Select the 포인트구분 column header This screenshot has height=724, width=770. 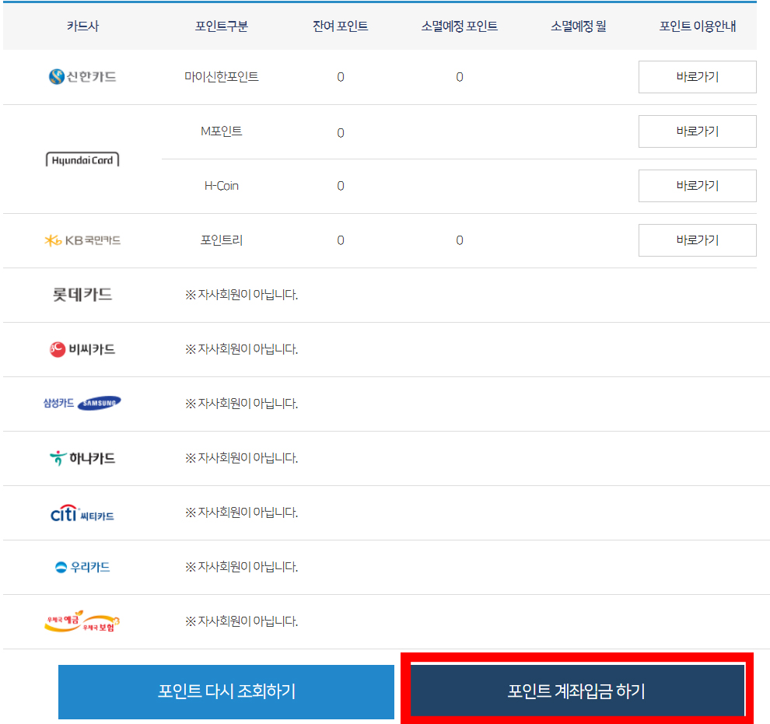[222, 26]
